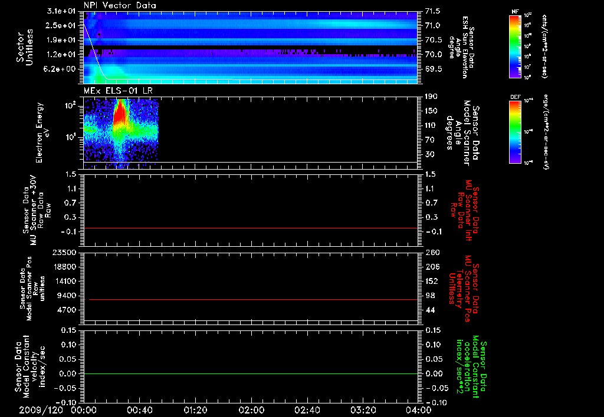Click the '9400' scanner position tick
Image resolution: width=604 pixels, height=417 pixels.
click(x=66, y=296)
